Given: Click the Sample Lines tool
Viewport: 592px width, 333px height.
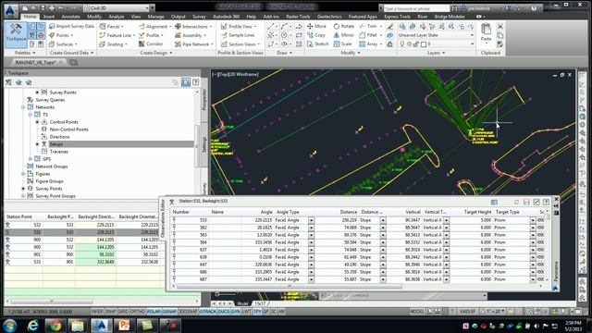Looking at the screenshot, I should click(x=238, y=35).
